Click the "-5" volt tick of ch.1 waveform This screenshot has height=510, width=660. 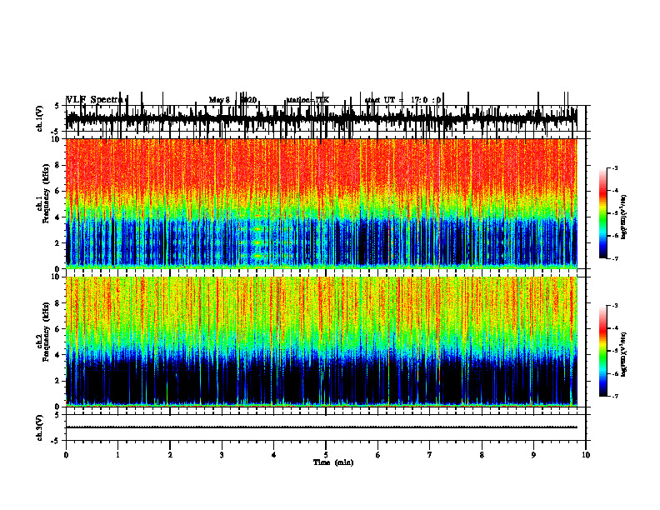[x=56, y=132]
